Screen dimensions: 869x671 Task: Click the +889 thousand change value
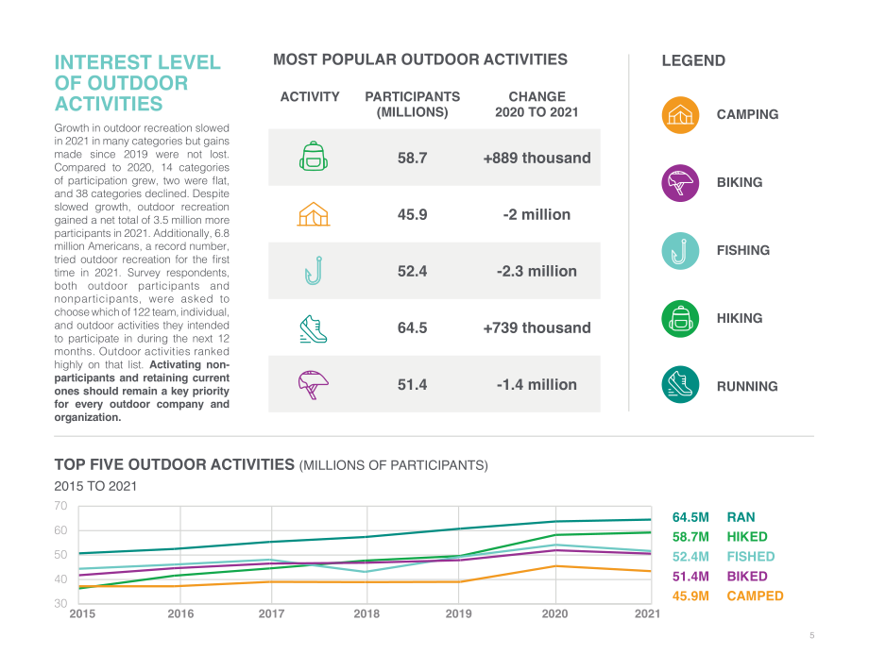pos(537,158)
